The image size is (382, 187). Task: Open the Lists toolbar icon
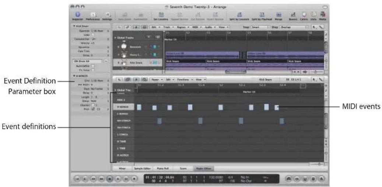click(x=314, y=15)
